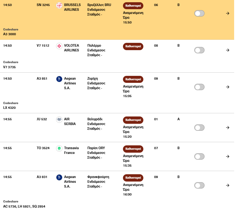The width and height of the screenshot is (237, 212).
Task: Select flight number JU 532
Action: [x=42, y=119]
